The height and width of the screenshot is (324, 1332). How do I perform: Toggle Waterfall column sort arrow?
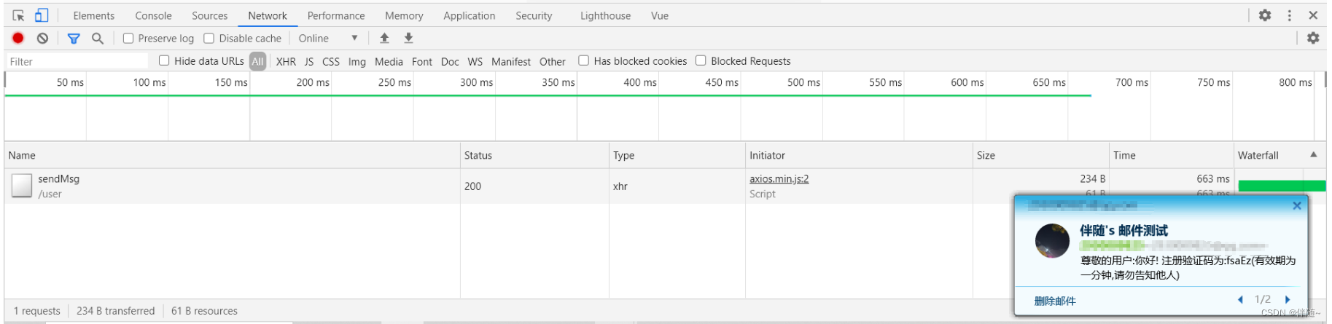1314,154
